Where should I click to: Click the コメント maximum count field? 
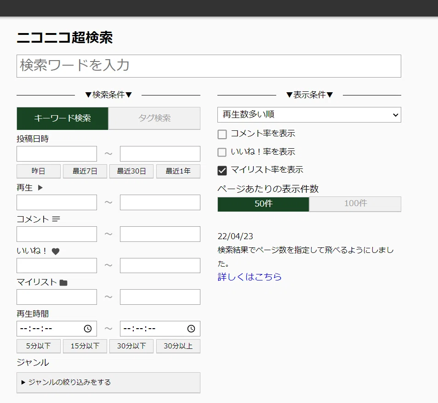pos(160,234)
